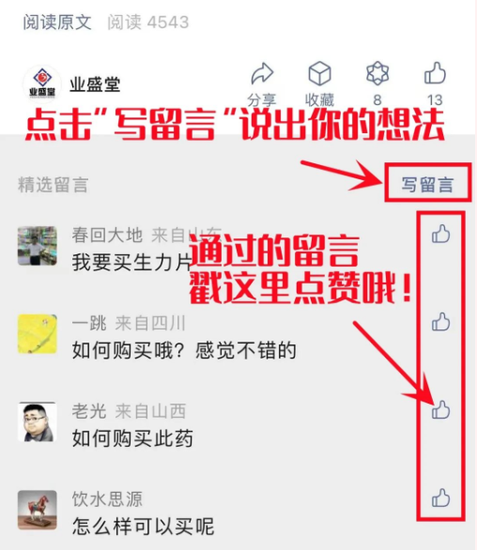
Task: Open the 业盛堂 account name
Action: (x=95, y=84)
